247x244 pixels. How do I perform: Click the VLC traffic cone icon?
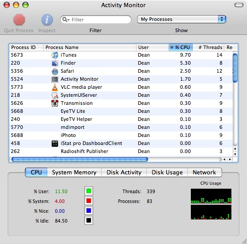(55, 87)
